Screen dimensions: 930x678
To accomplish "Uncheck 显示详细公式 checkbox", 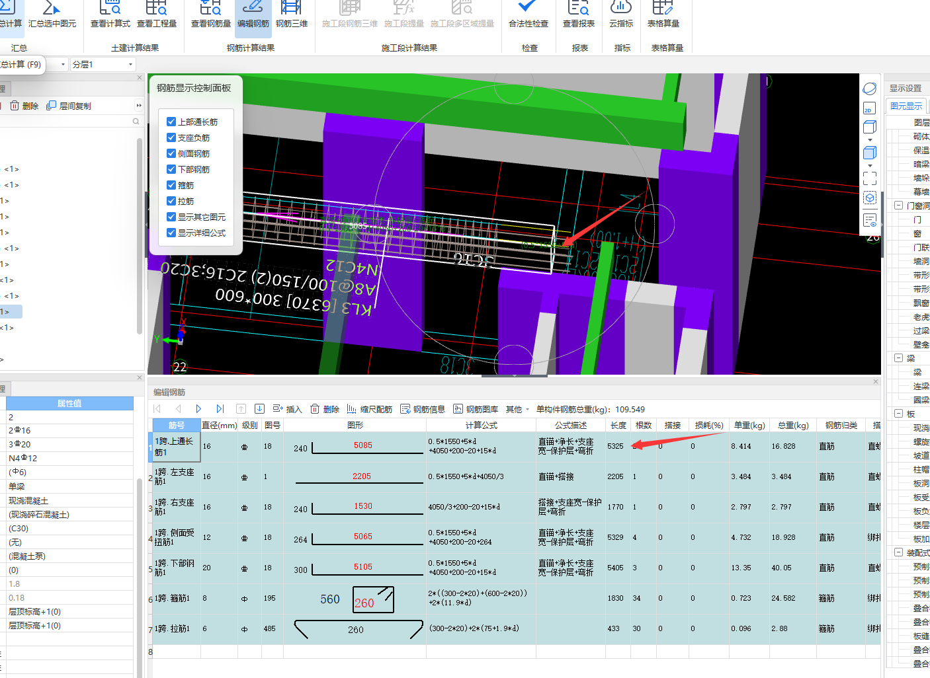I will (171, 233).
